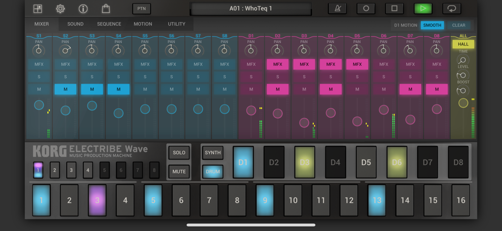Open the A01 : WhoTeq 1 pattern selector
This screenshot has height=231, width=502.
point(250,8)
